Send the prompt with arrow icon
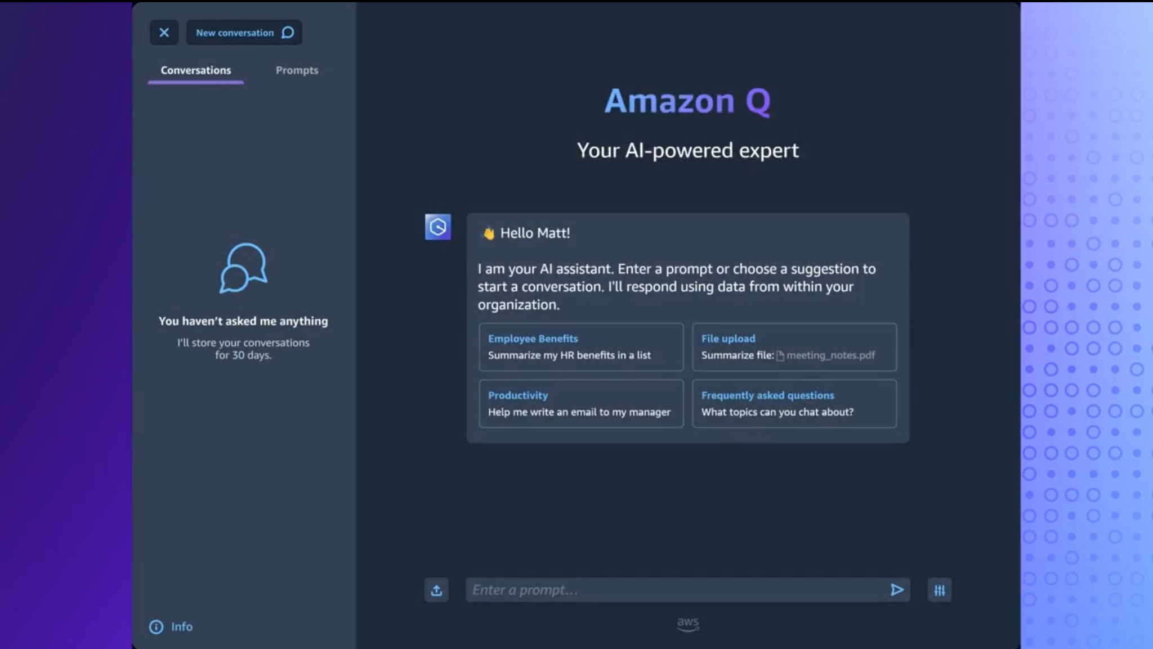 pos(897,590)
